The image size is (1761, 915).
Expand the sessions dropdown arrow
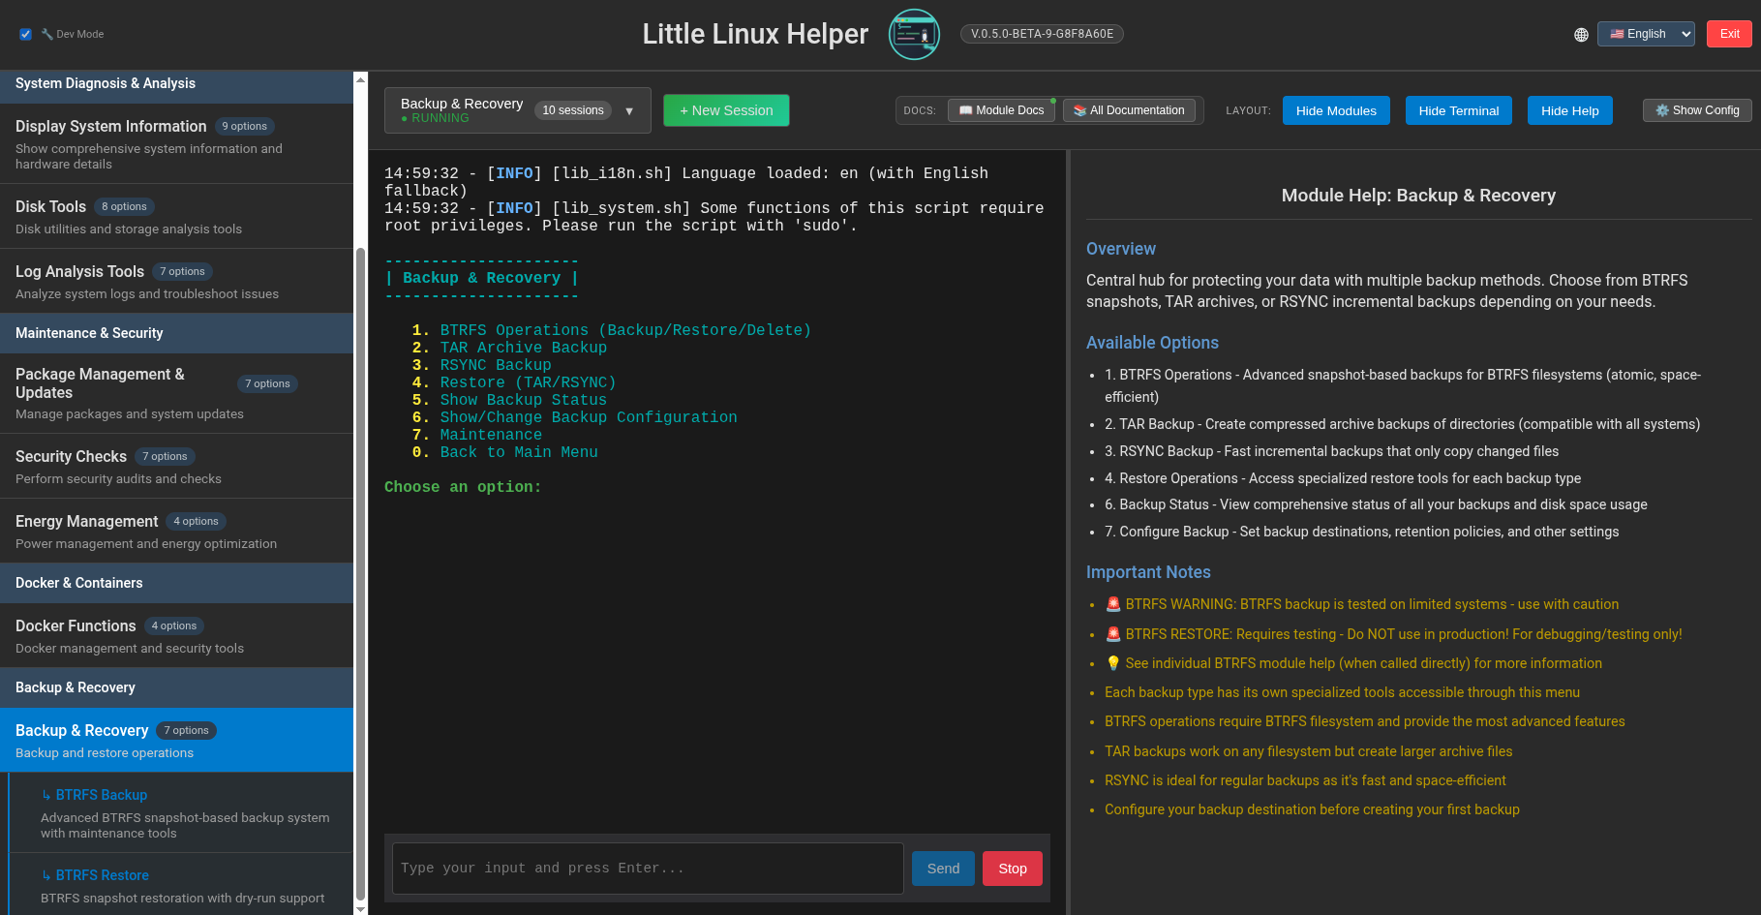(629, 110)
